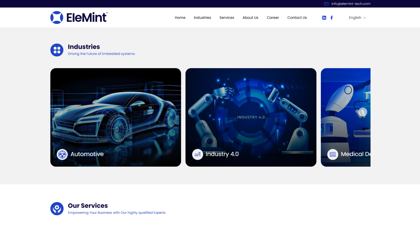Viewport: 420px width, 235px height.
Task: Open the Services navigation menu
Action: click(x=227, y=18)
